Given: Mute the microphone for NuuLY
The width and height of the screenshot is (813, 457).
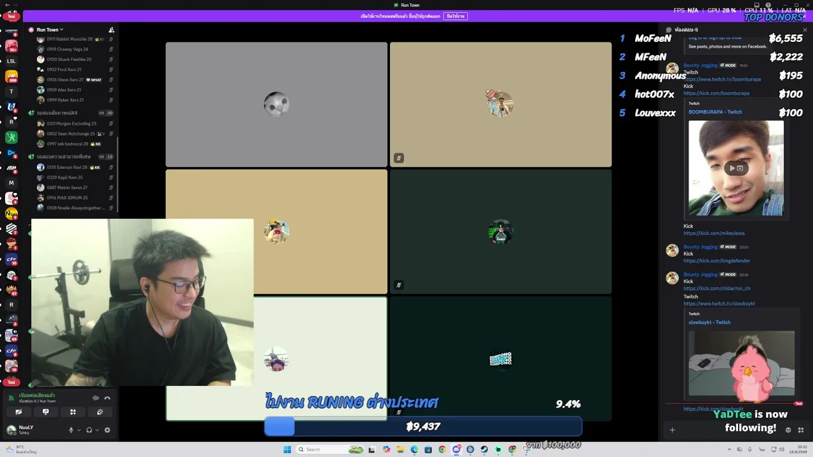Looking at the screenshot, I should tap(71, 430).
